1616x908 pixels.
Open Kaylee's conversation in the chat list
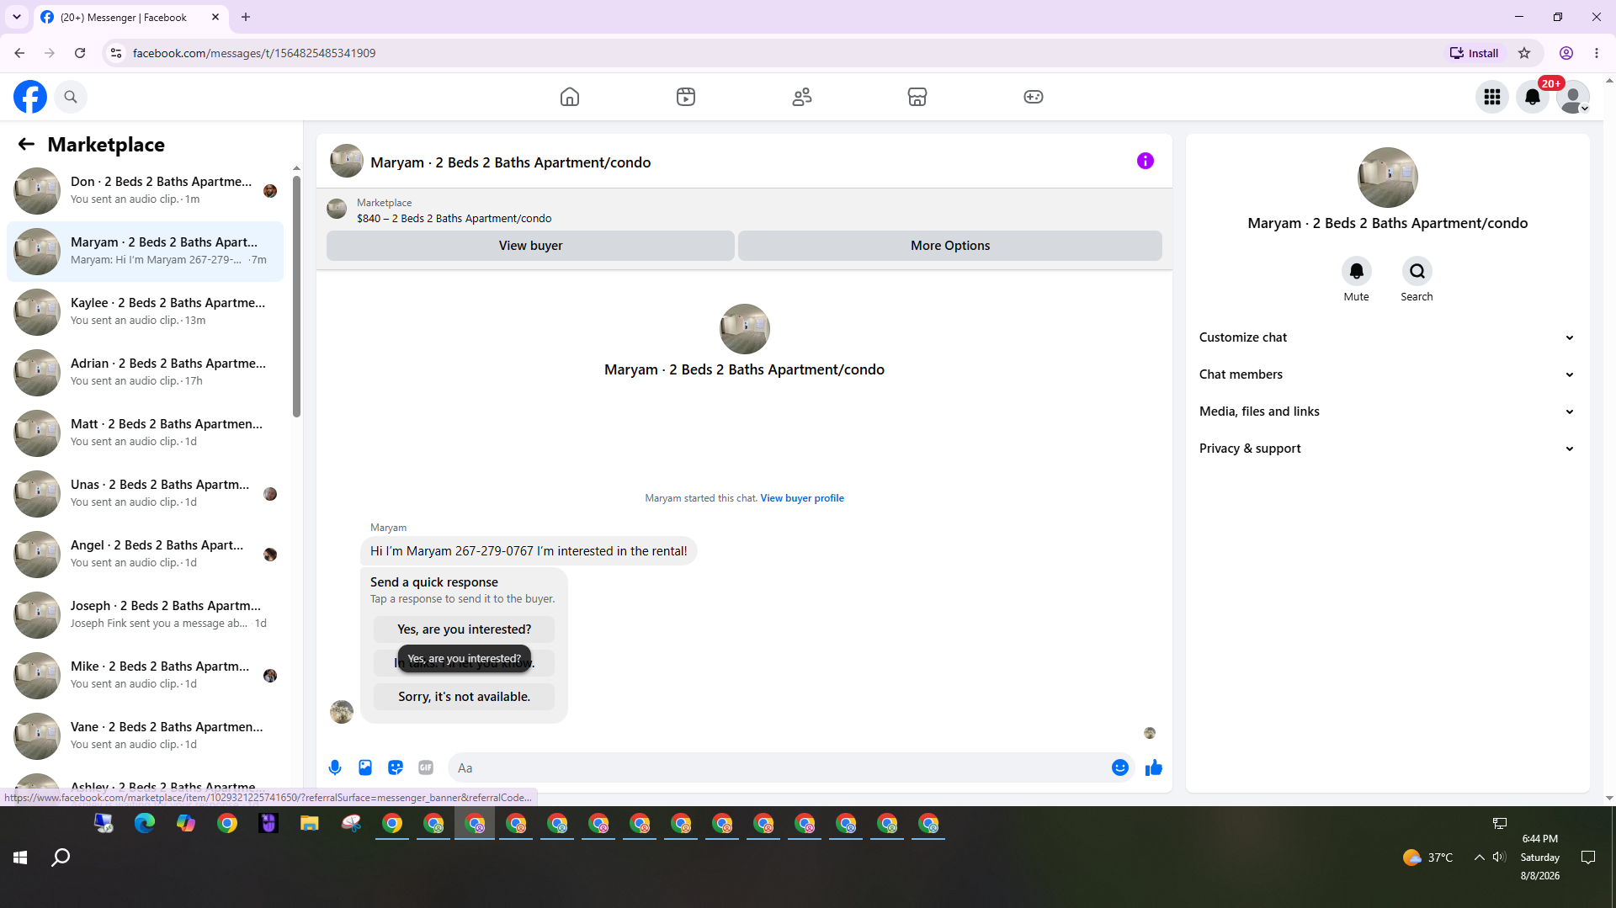point(145,312)
